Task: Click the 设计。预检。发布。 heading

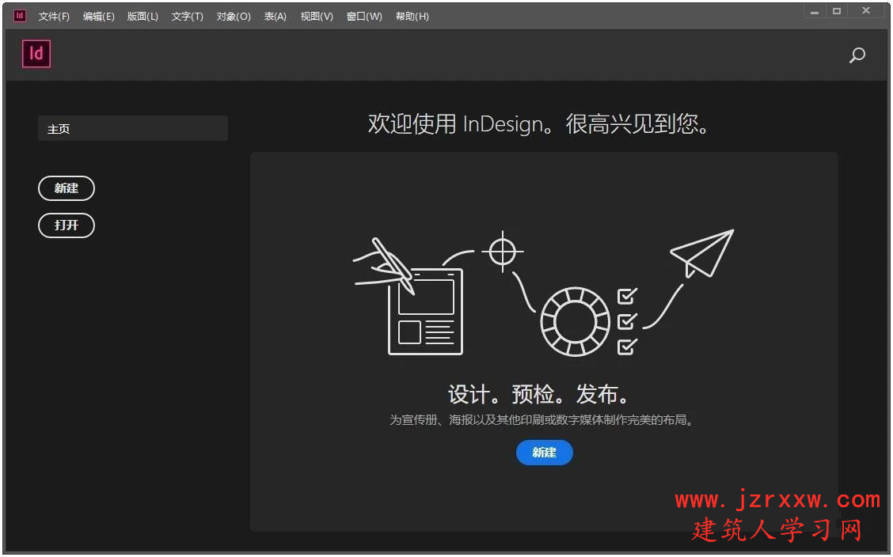Action: click(x=539, y=394)
